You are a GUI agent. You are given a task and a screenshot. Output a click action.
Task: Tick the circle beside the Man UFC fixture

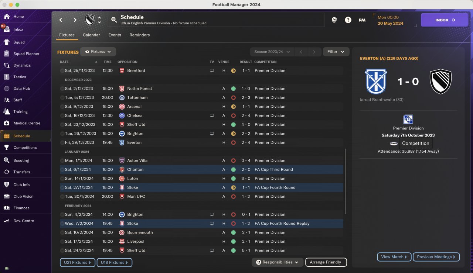[x=62, y=197]
